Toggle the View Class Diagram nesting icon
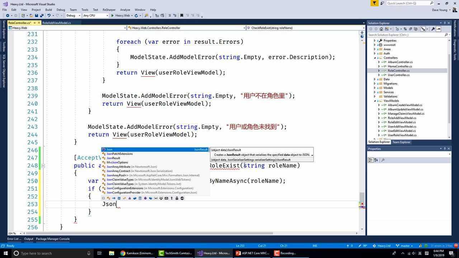This screenshot has height=258, width=459. (423, 29)
